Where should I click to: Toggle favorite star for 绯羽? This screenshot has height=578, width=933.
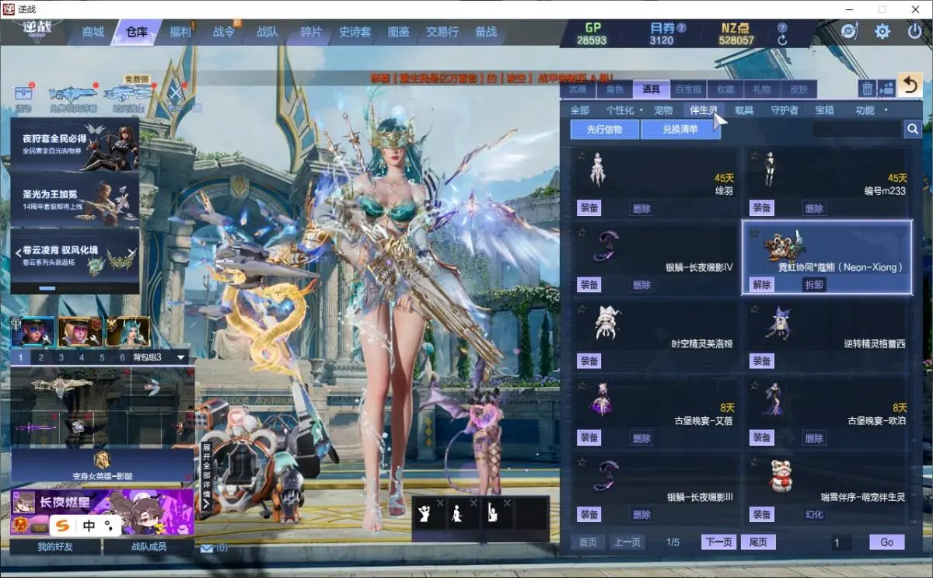click(580, 155)
